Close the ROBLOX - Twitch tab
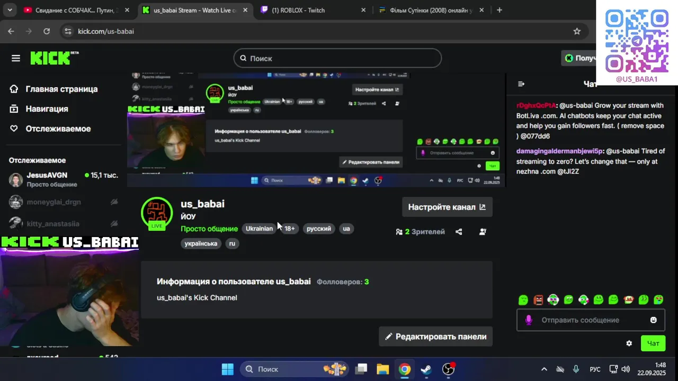 [x=363, y=10]
